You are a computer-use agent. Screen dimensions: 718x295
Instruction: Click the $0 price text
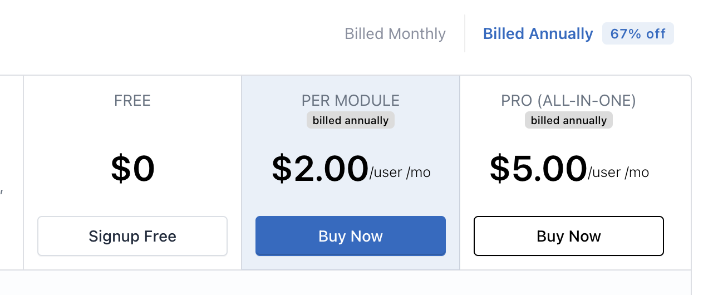(132, 169)
